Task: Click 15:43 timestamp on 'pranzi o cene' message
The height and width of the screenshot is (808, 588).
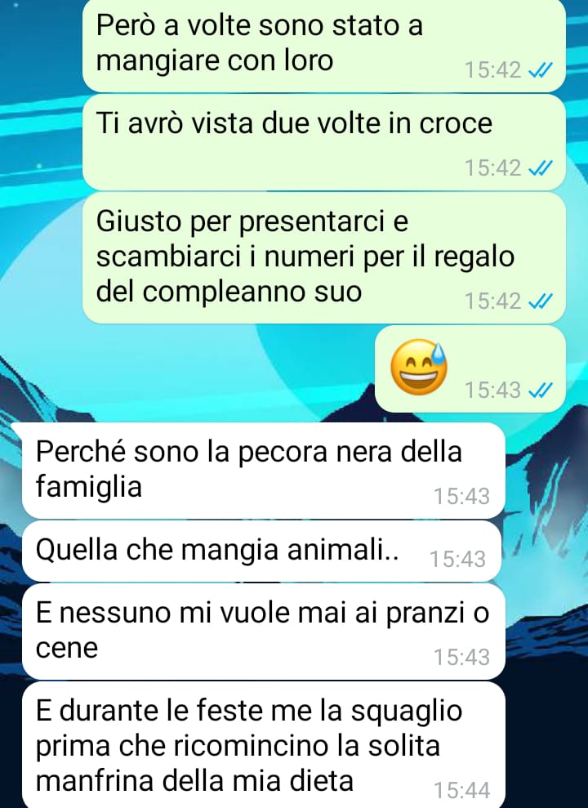Action: tap(461, 658)
